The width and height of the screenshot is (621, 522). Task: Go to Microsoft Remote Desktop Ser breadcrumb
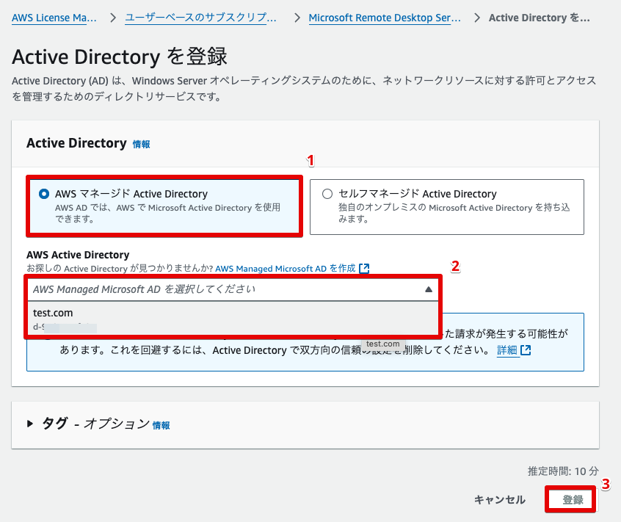(x=385, y=18)
